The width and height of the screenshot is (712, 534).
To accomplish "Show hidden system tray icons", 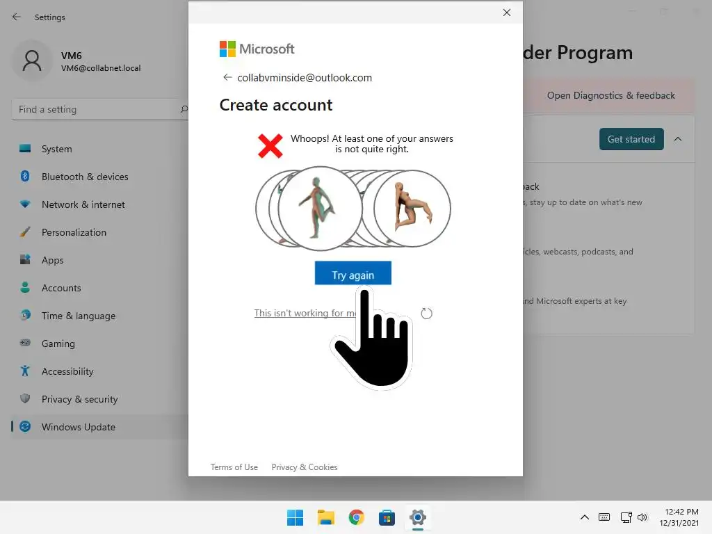I will point(585,517).
